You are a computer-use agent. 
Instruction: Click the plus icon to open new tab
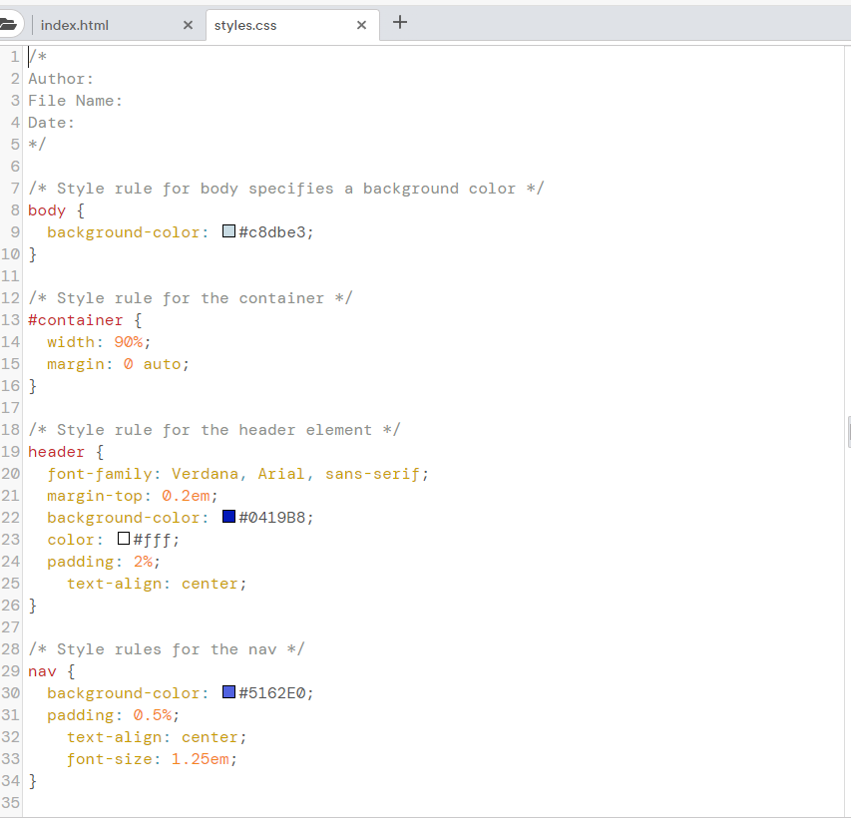400,21
